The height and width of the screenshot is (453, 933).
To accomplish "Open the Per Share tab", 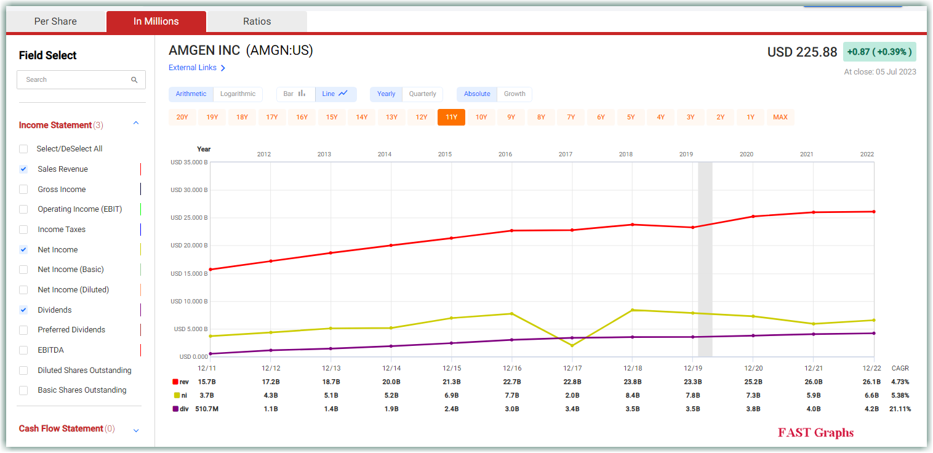I will 55,22.
